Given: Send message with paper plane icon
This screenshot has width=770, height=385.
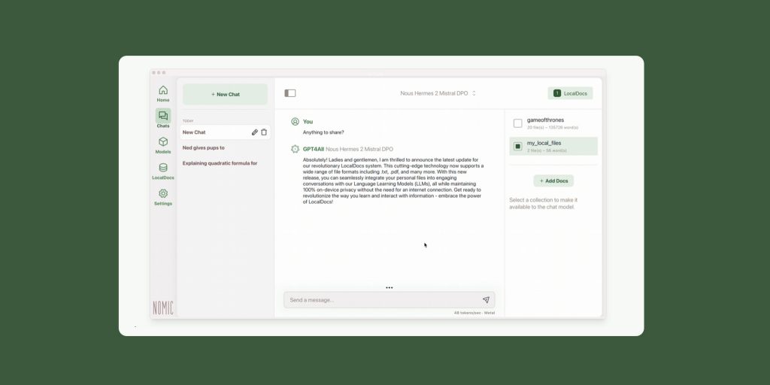Looking at the screenshot, I should (486, 299).
